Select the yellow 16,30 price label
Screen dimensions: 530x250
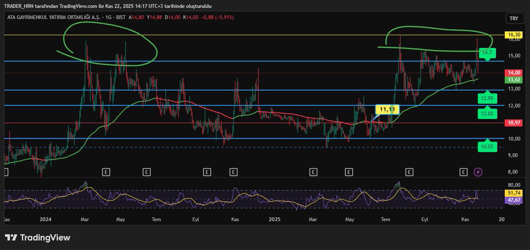513,34
